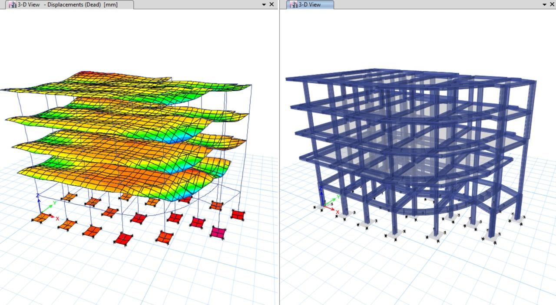Click the green Y axis label in the displacement view
This screenshot has height=305, width=556.
[x=55, y=203]
